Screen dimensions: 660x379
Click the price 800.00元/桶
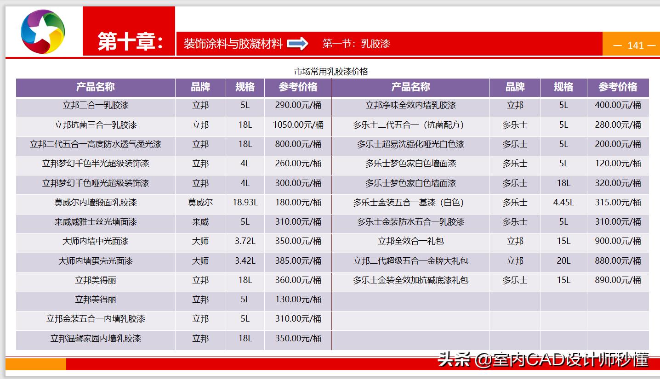tap(298, 144)
